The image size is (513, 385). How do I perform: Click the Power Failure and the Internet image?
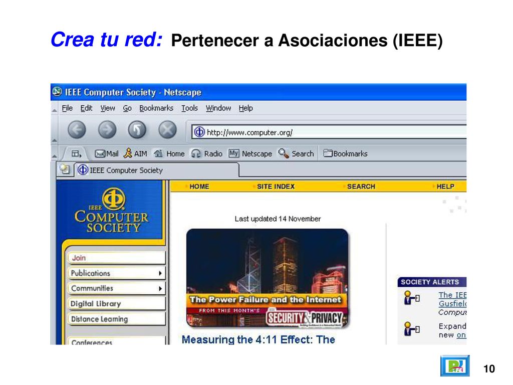click(267, 278)
